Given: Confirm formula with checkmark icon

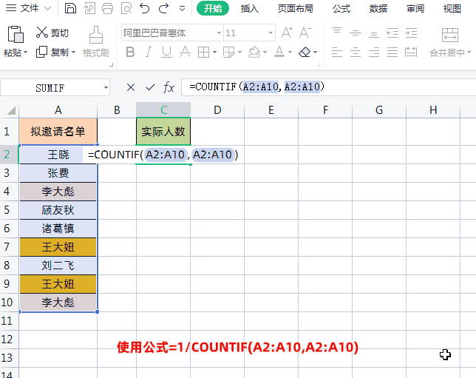Looking at the screenshot, I should coord(150,87).
